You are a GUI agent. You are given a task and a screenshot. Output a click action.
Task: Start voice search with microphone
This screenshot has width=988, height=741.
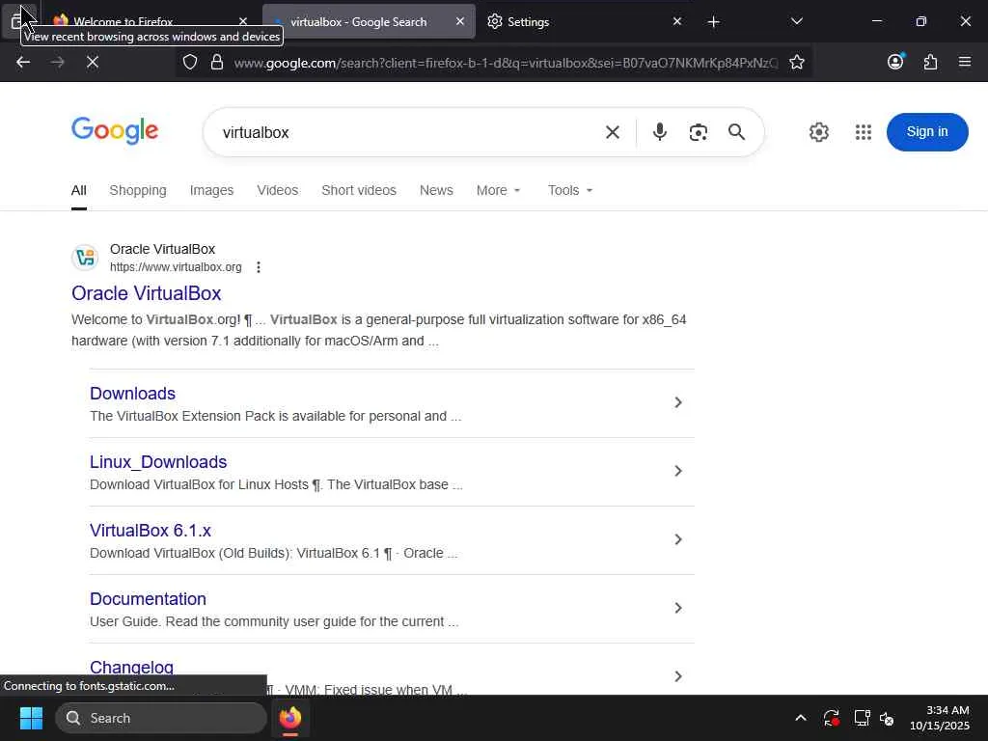(660, 131)
